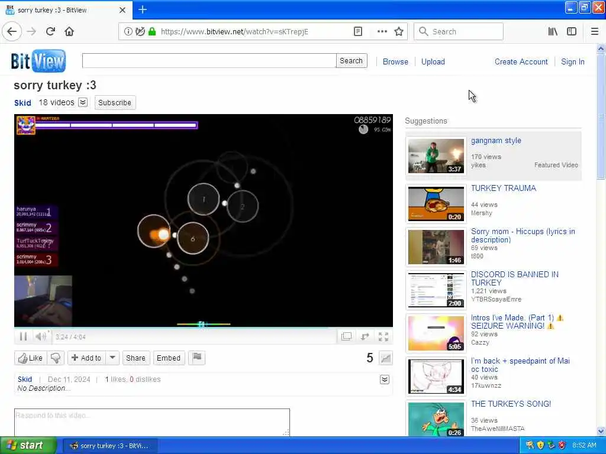Click the red security shield tray icon

click(562, 445)
